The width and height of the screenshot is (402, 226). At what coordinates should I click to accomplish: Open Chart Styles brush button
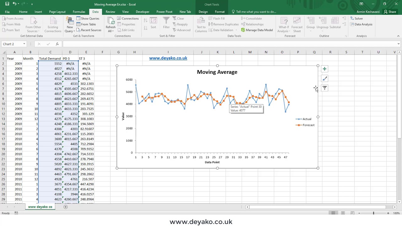324,78
